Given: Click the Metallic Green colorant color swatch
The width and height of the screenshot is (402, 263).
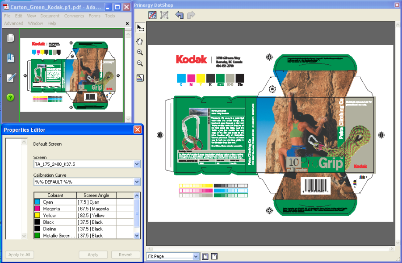Looking at the screenshot, I should 38,235.
